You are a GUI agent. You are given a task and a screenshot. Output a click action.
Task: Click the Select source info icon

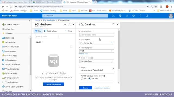92,58
